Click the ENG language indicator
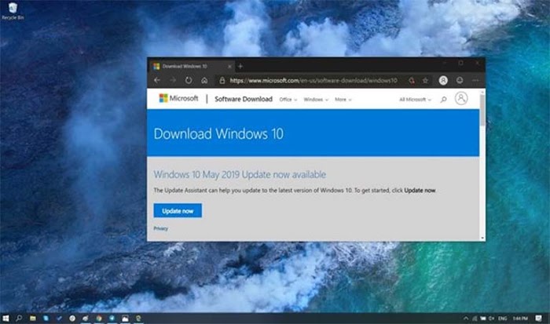Image resolution: width=550 pixels, height=324 pixels. 503,319
